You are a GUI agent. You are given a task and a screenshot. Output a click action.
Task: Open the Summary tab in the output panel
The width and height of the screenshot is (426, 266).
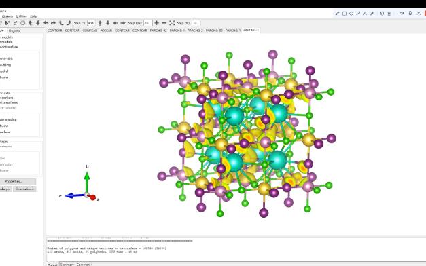67,264
